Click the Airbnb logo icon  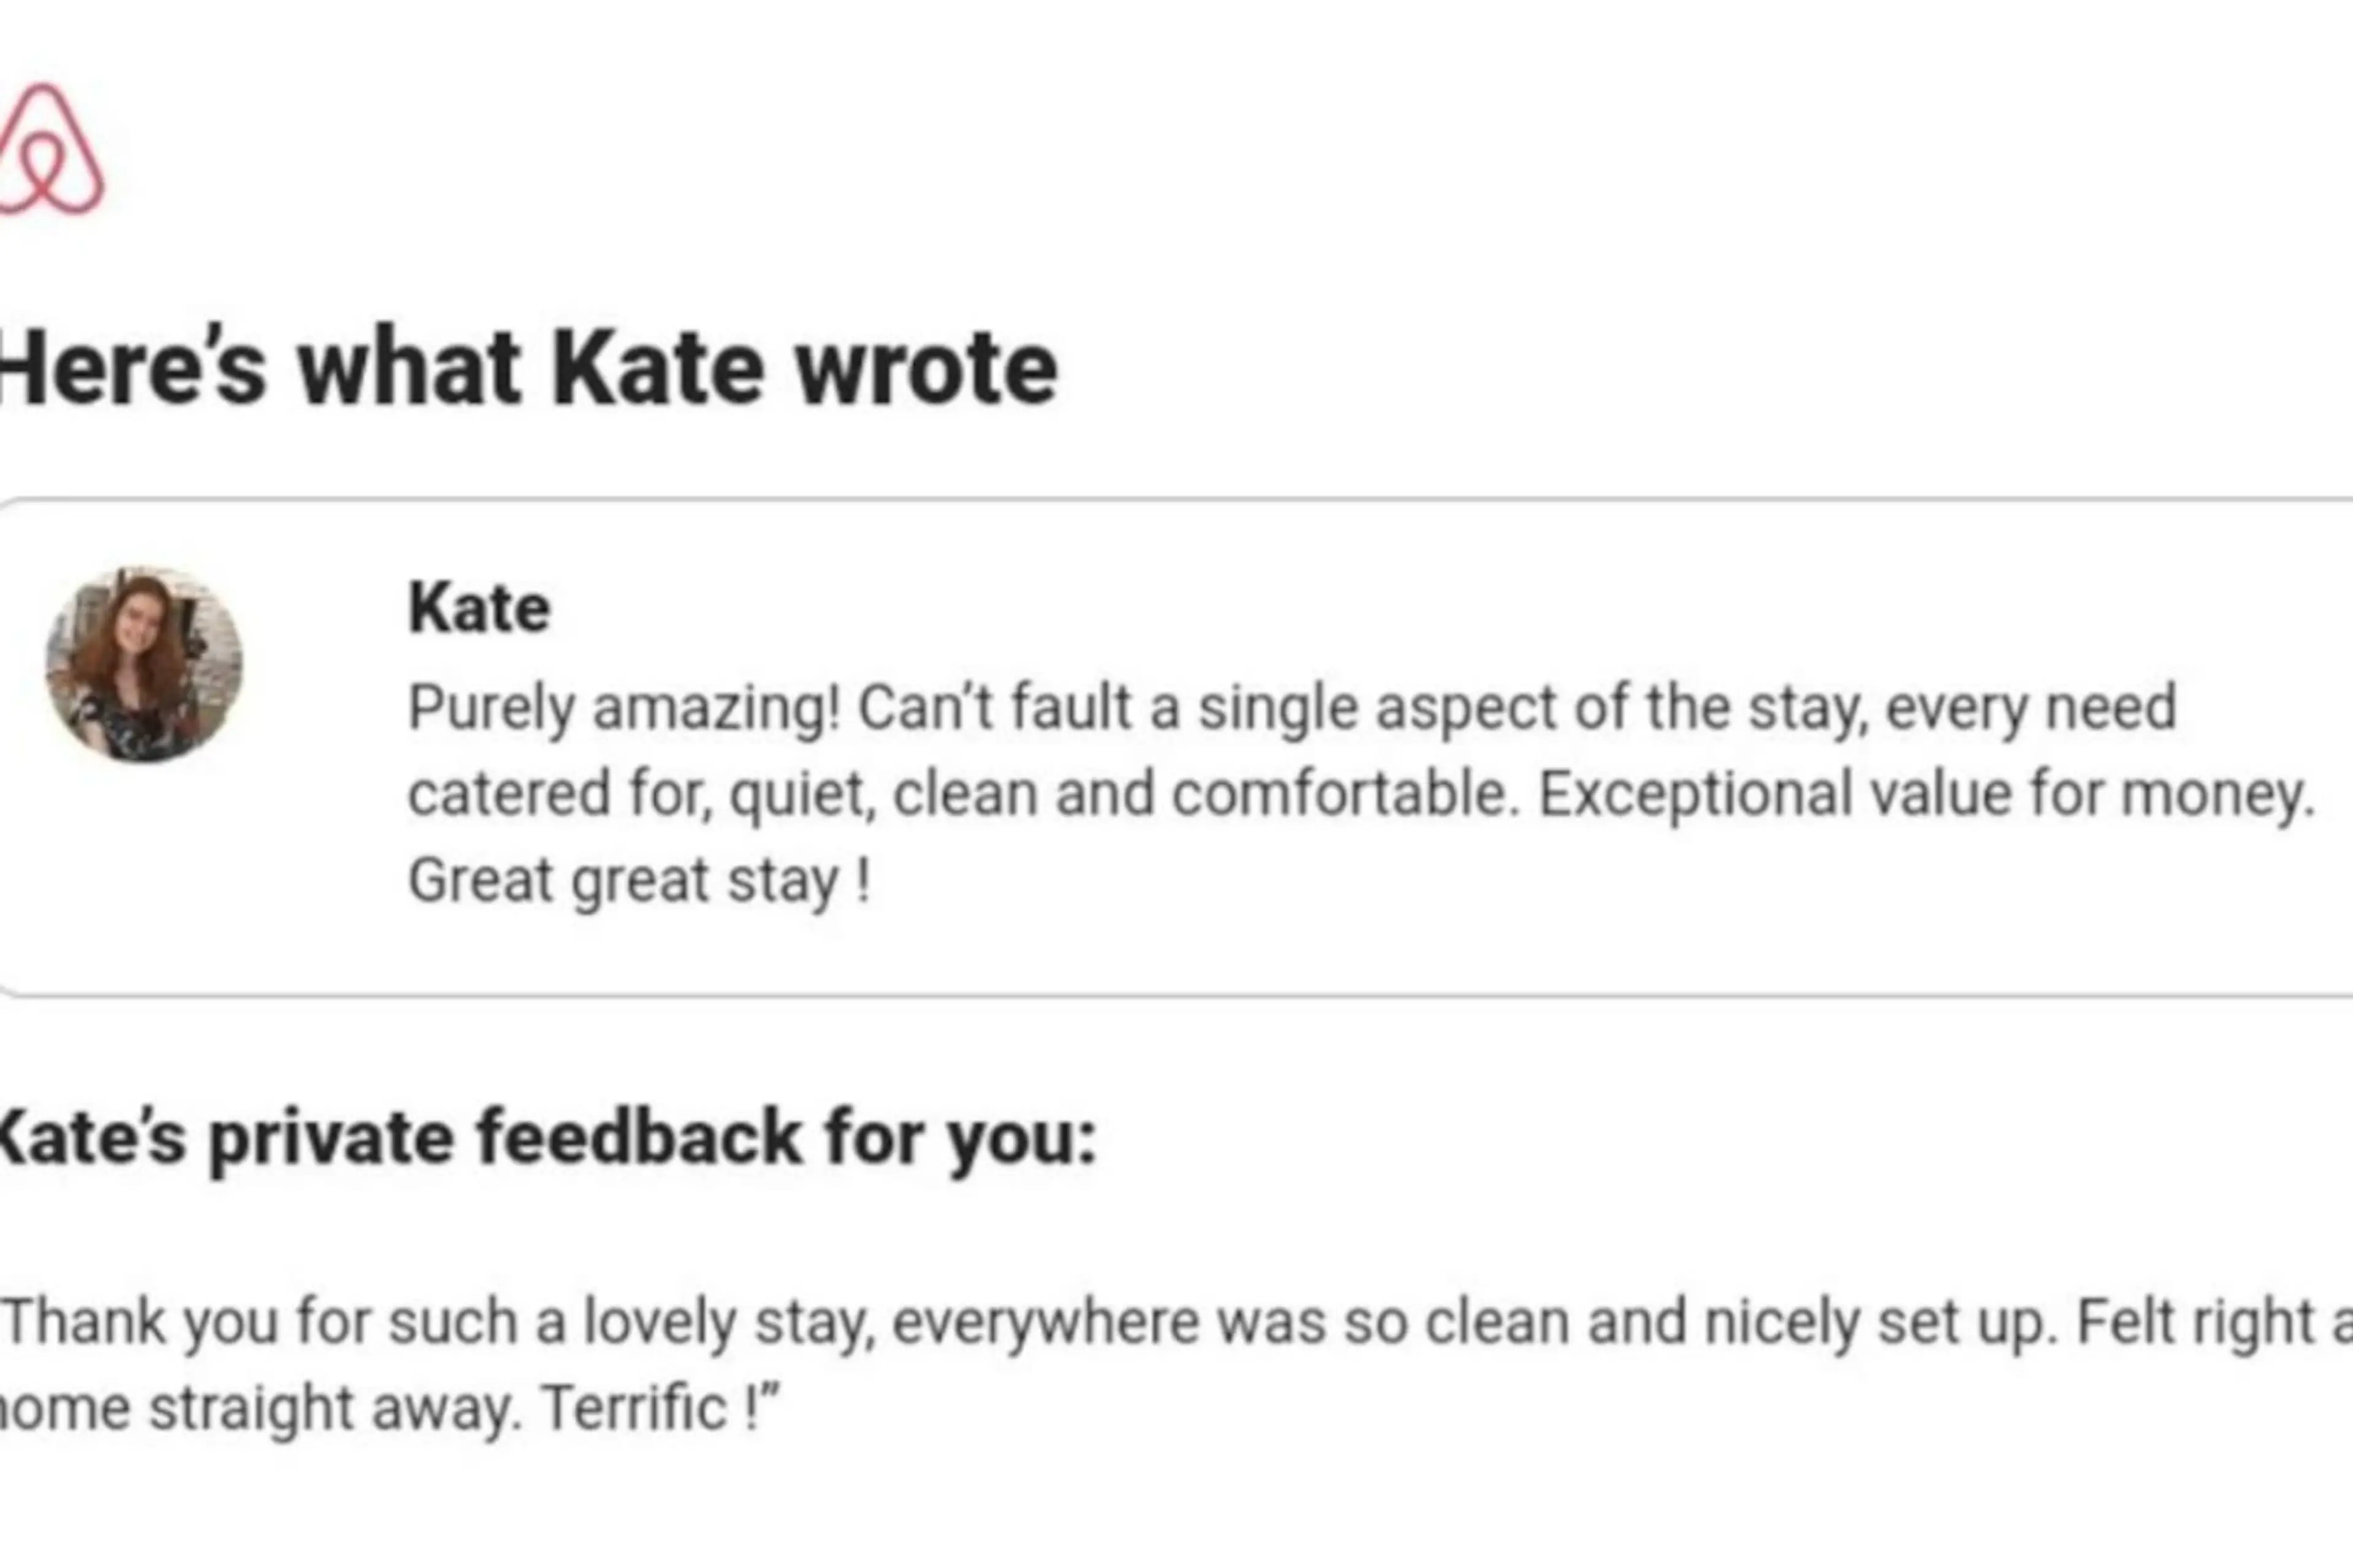(x=50, y=149)
